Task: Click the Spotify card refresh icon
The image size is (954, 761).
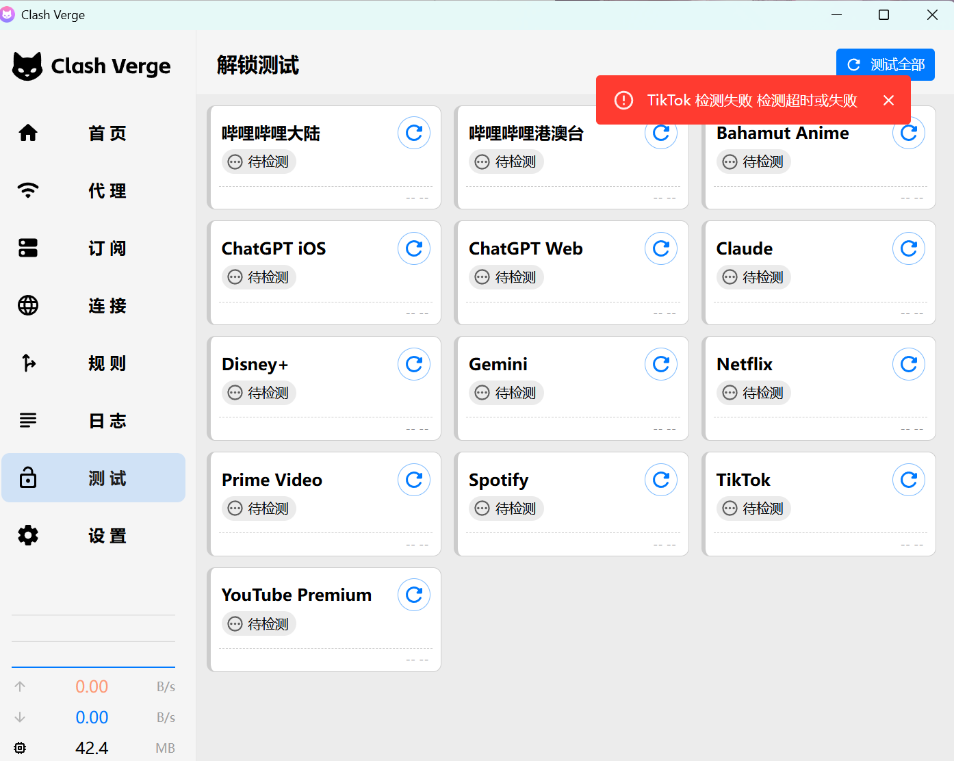Action: click(x=661, y=480)
